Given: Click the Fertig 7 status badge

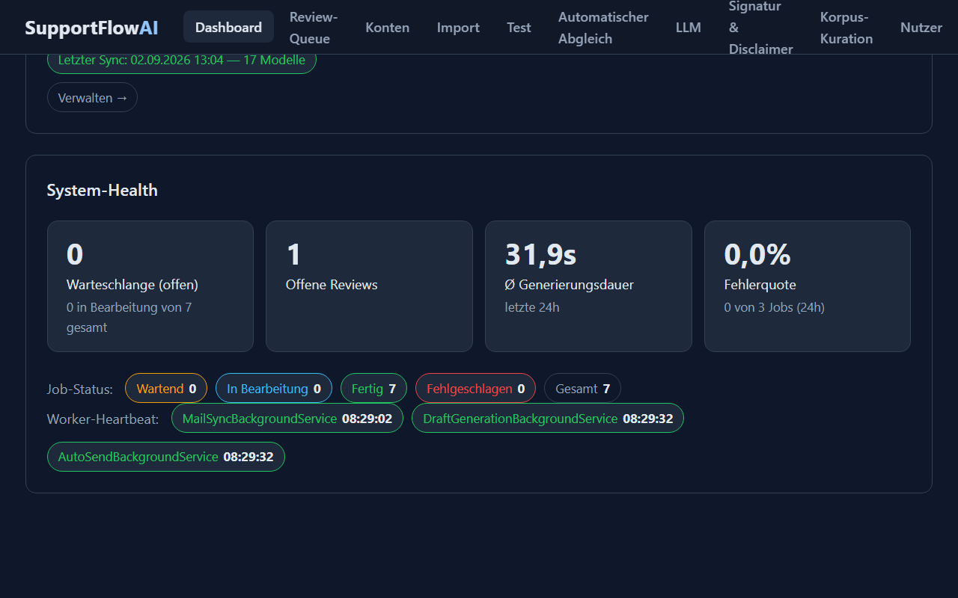Looking at the screenshot, I should click(373, 389).
